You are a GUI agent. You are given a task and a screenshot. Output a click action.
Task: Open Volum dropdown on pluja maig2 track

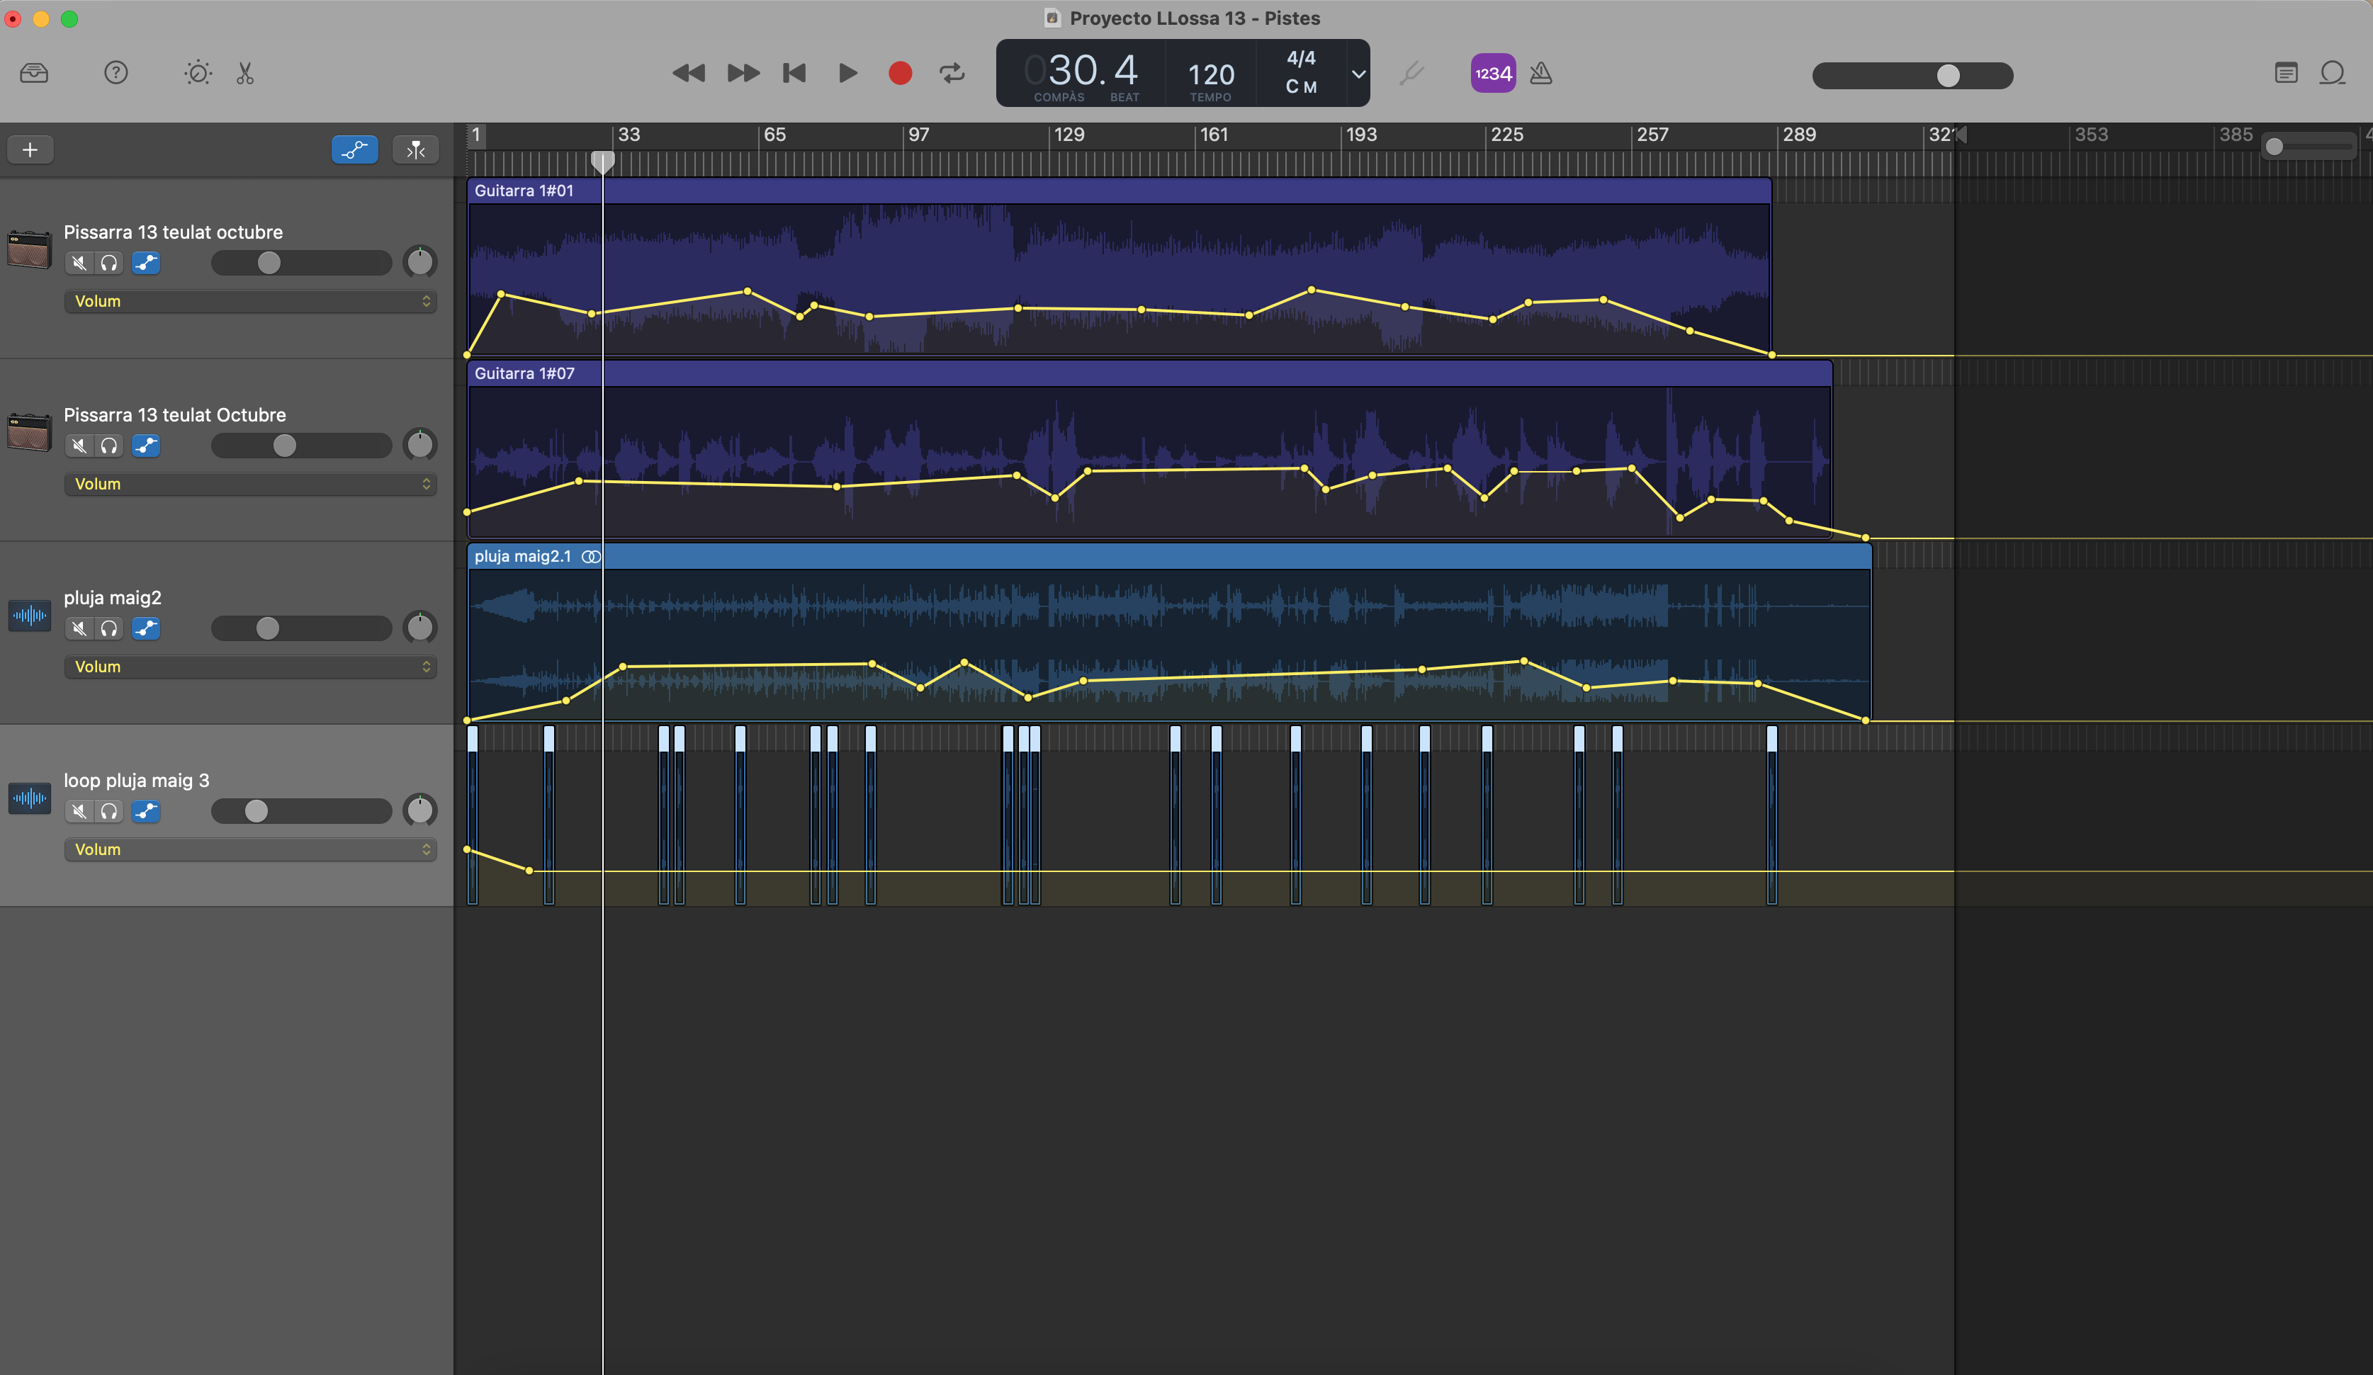[x=251, y=667]
